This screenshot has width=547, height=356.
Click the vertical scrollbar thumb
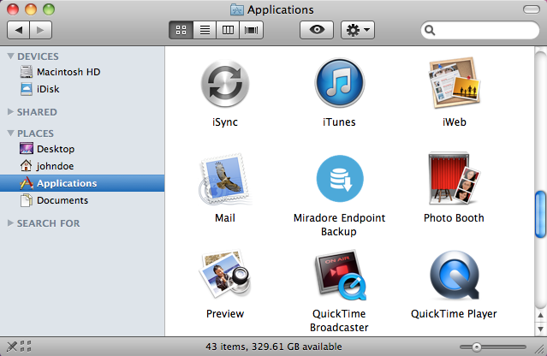tap(540, 214)
